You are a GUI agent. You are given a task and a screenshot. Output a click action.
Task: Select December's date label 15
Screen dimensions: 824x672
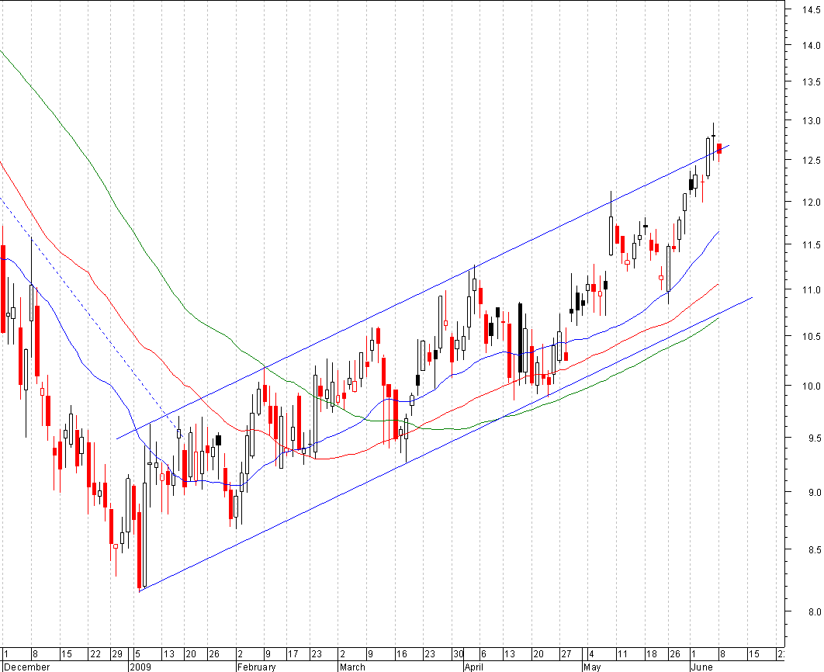pyautogui.click(x=66, y=654)
